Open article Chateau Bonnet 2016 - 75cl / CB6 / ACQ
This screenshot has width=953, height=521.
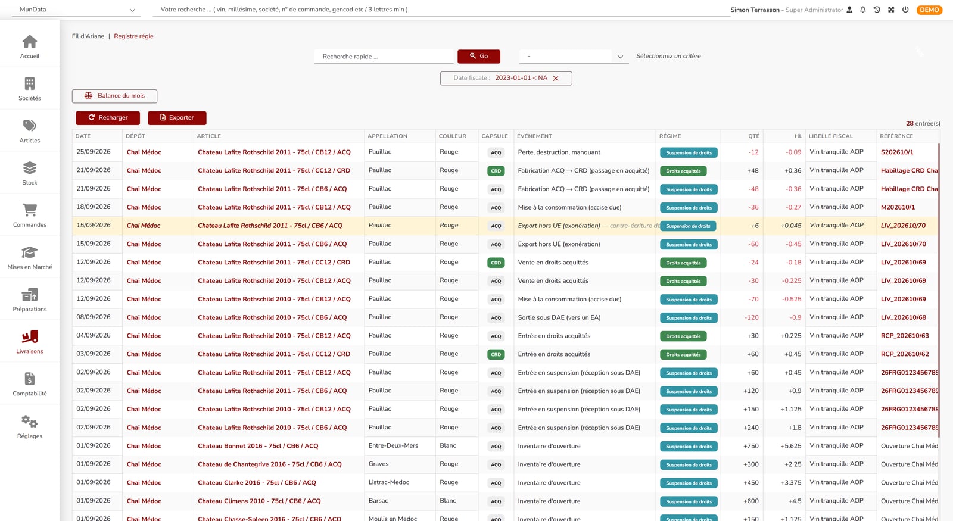[x=258, y=446]
